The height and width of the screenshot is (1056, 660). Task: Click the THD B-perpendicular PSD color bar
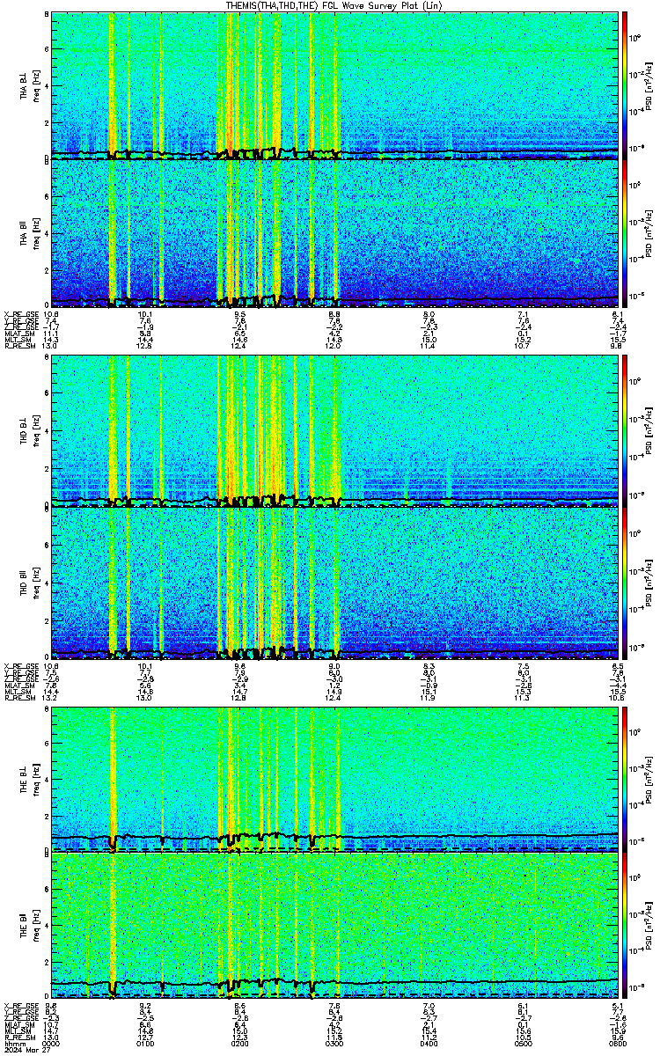pos(625,432)
